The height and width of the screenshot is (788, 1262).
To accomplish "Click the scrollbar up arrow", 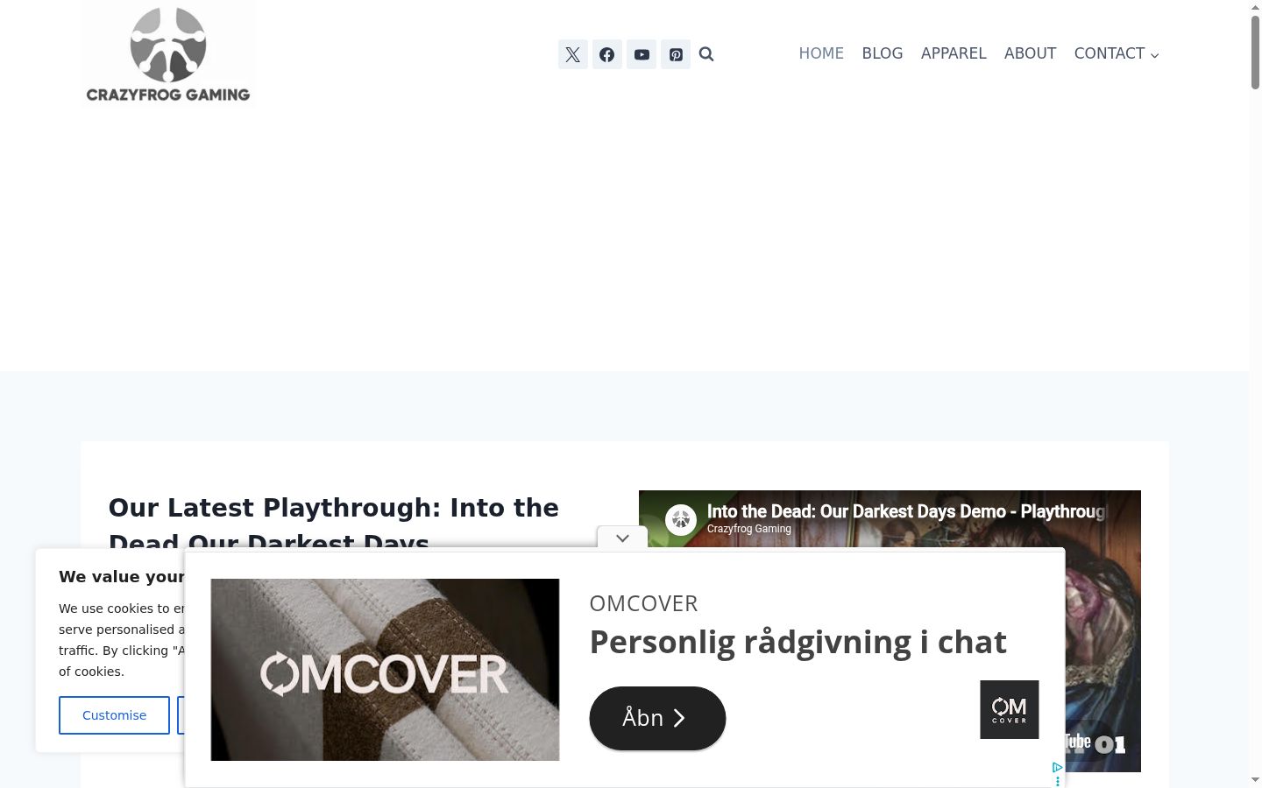I will (x=1255, y=7).
